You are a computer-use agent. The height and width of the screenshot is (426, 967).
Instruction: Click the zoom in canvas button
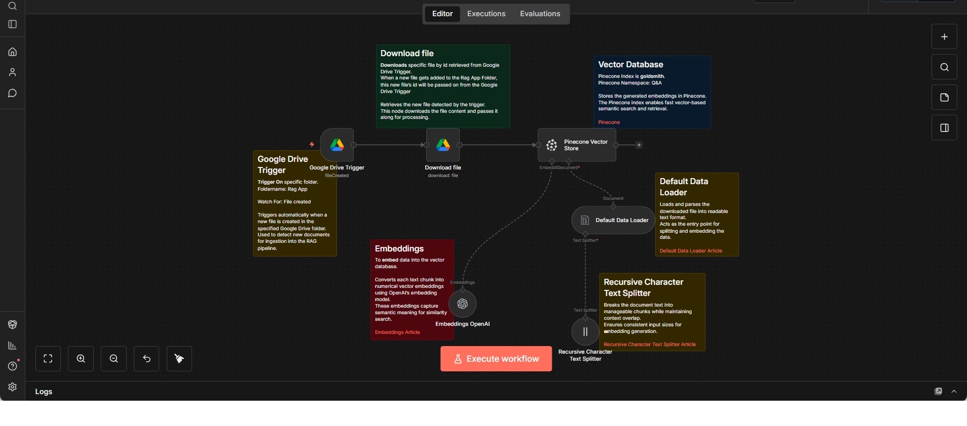click(81, 359)
